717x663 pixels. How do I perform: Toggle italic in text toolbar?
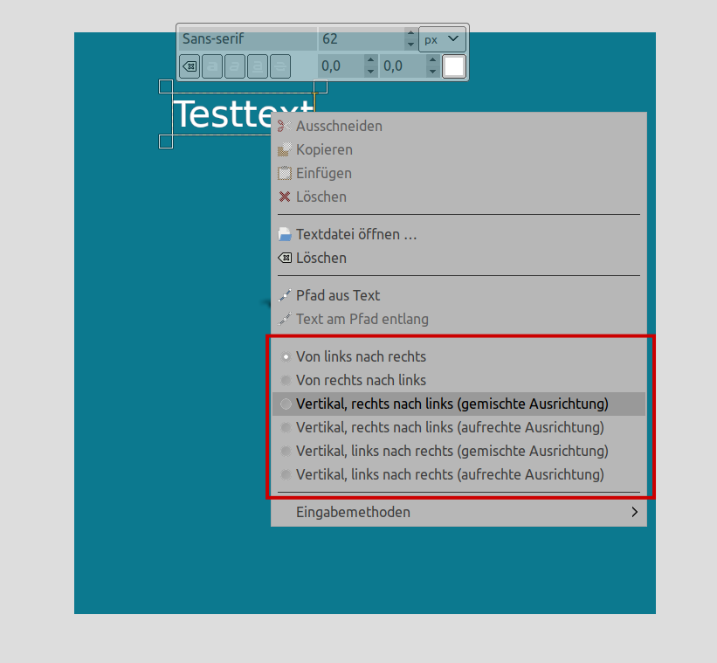click(x=235, y=66)
